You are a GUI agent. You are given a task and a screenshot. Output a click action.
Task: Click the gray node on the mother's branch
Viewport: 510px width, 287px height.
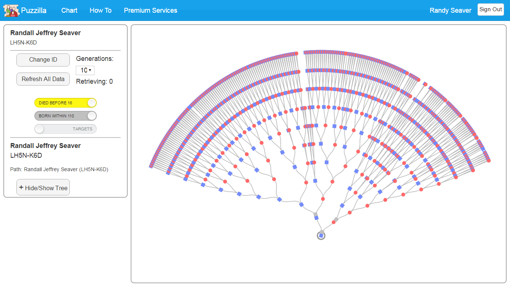tap(336, 220)
